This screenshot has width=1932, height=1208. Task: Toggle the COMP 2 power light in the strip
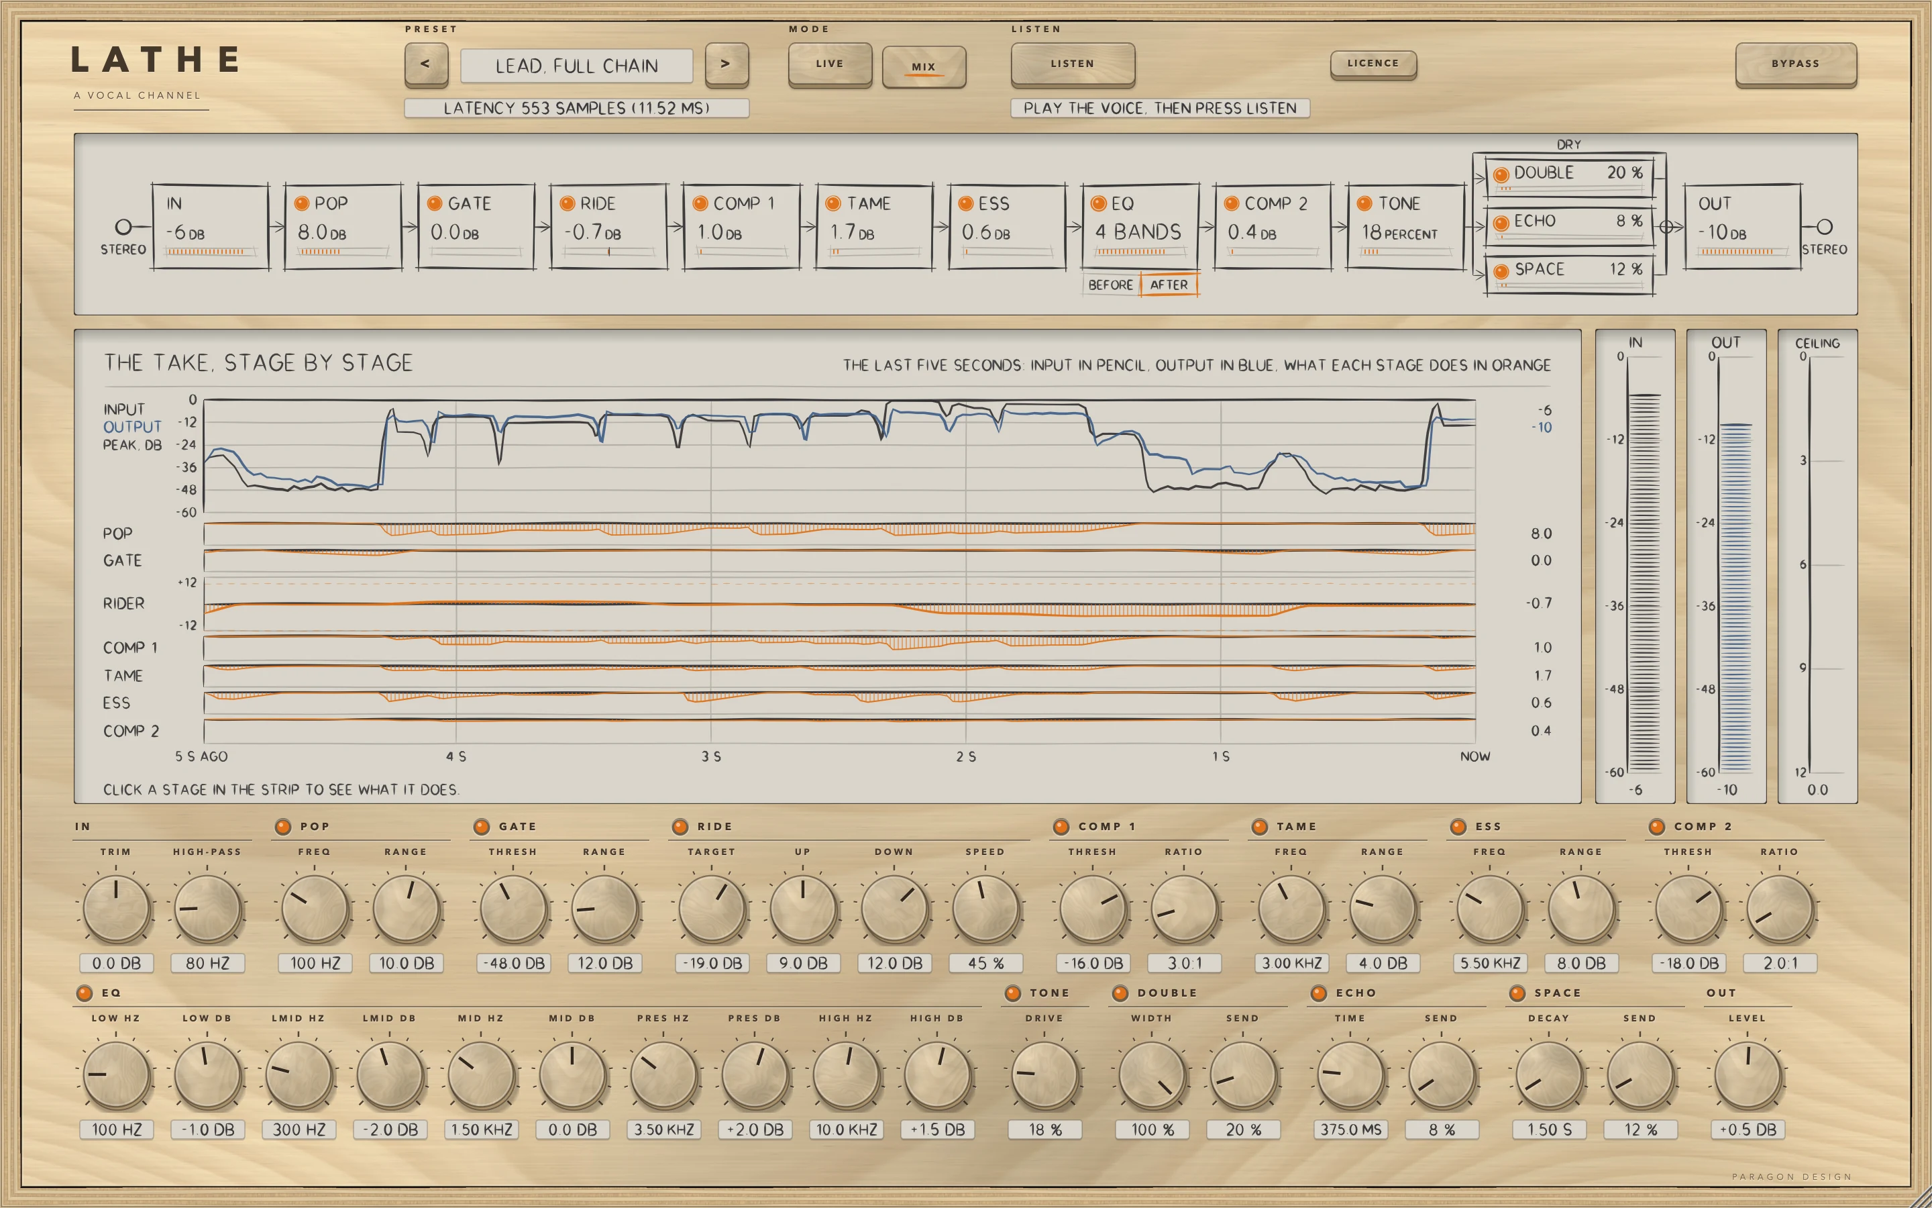coord(1232,204)
